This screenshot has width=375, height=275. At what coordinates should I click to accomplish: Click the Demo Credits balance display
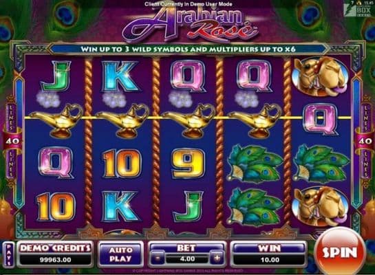tap(56, 260)
